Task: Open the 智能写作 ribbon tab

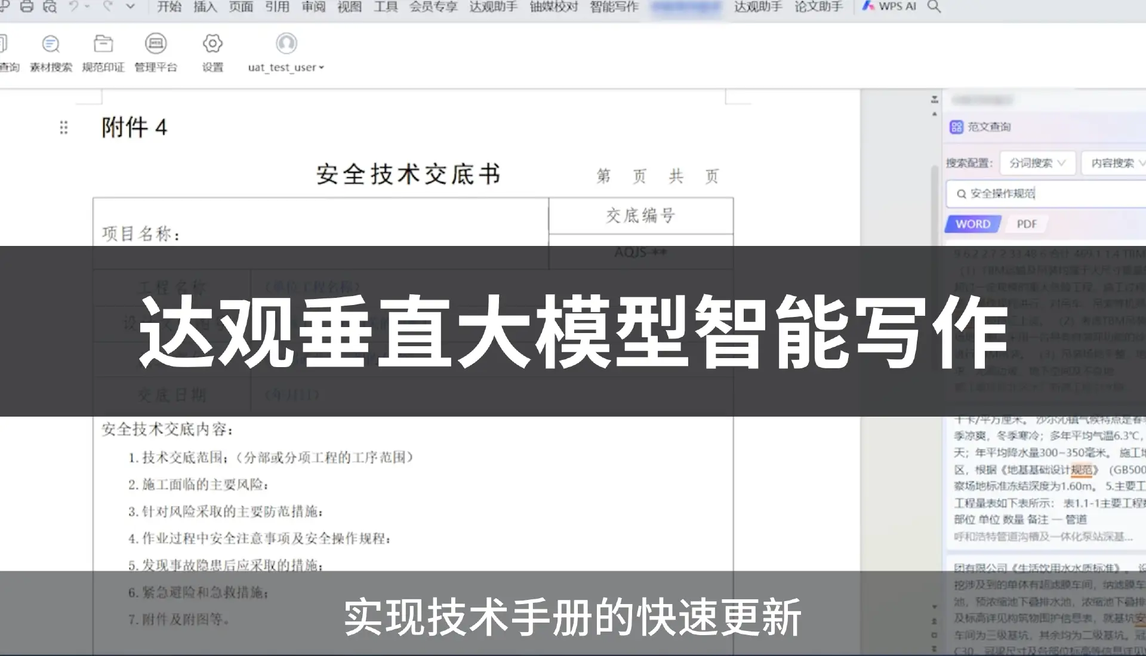Action: tap(614, 7)
